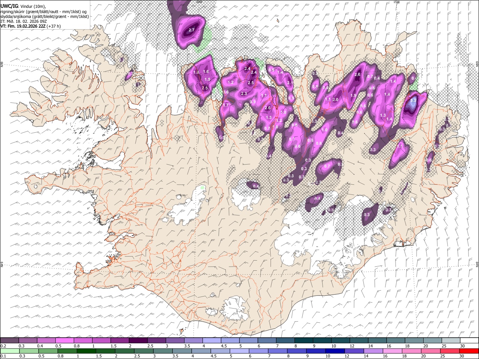Click the '30' label on the lower rain scale
479x359 pixels.
[x=461, y=356]
